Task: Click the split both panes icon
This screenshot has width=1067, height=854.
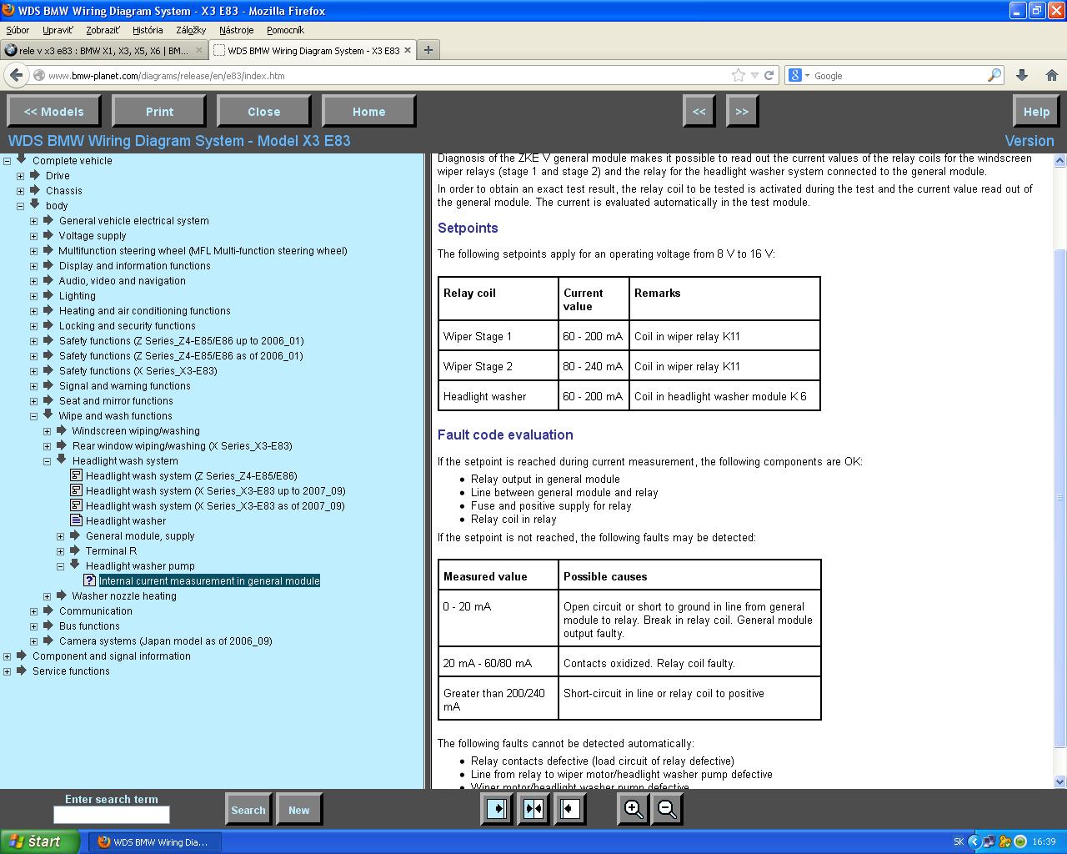Action: pyautogui.click(x=533, y=809)
